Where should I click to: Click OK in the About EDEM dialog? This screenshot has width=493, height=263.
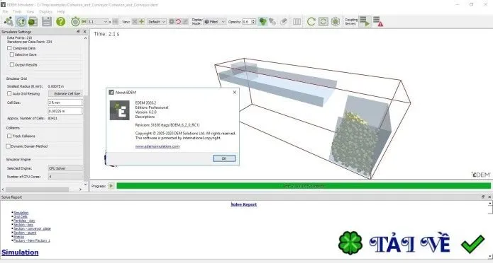[224, 158]
